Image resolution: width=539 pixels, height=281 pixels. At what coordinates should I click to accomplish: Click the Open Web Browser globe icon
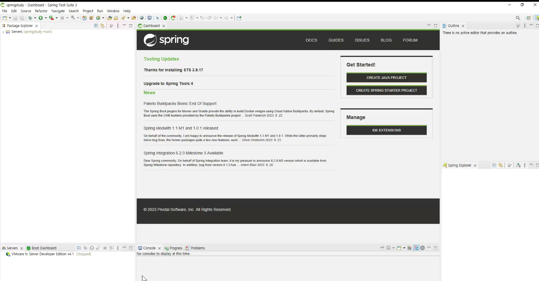[x=142, y=18]
